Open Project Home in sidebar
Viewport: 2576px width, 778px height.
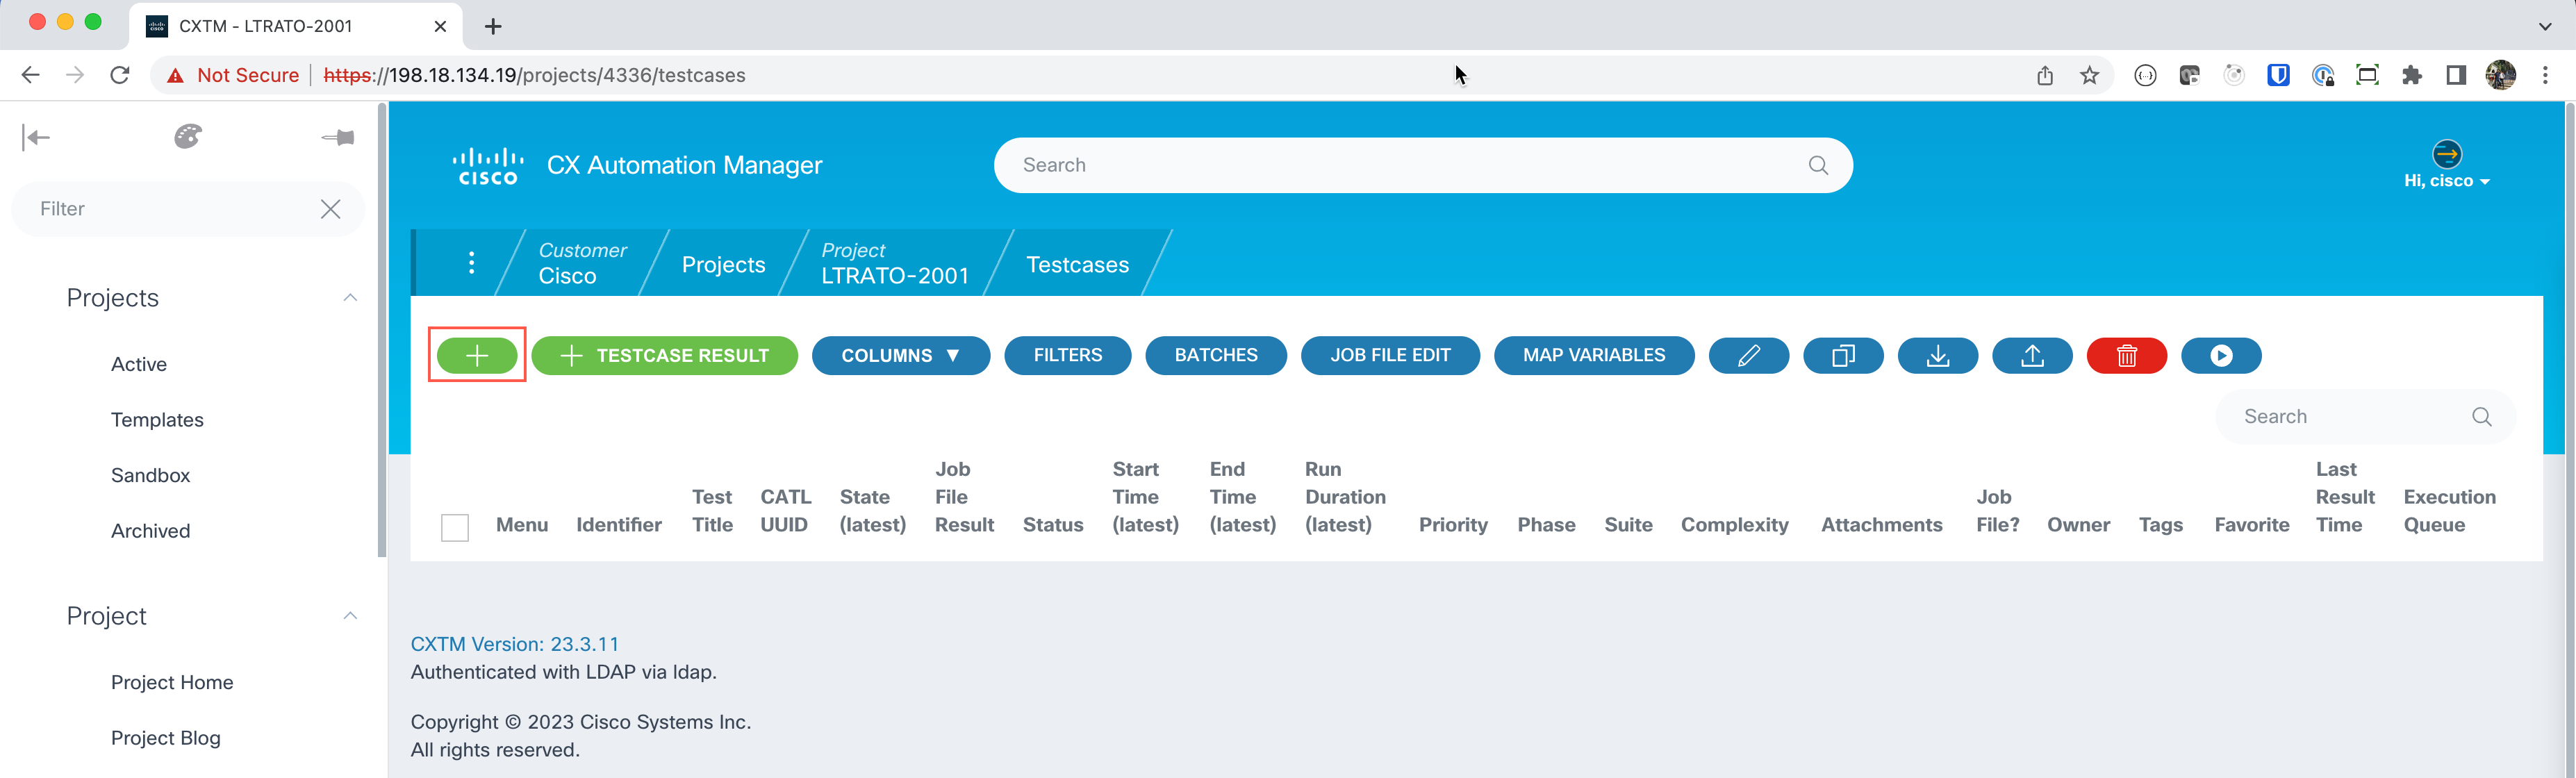[172, 682]
